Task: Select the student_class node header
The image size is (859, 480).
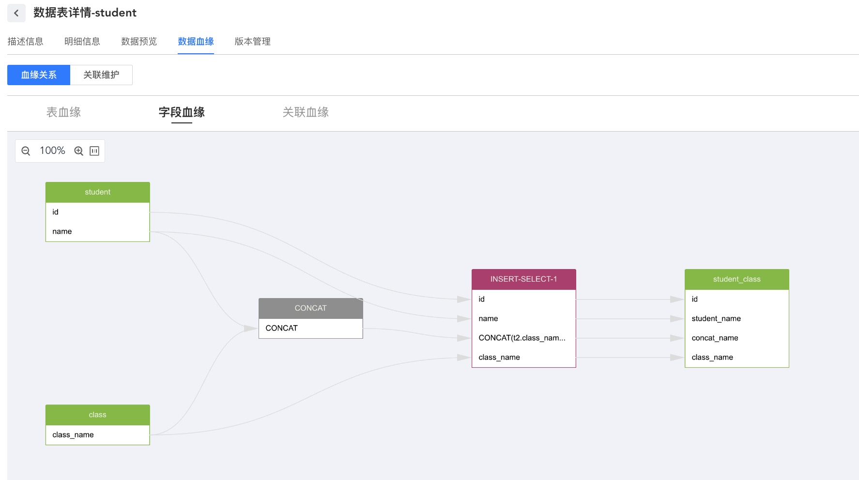Action: point(737,279)
